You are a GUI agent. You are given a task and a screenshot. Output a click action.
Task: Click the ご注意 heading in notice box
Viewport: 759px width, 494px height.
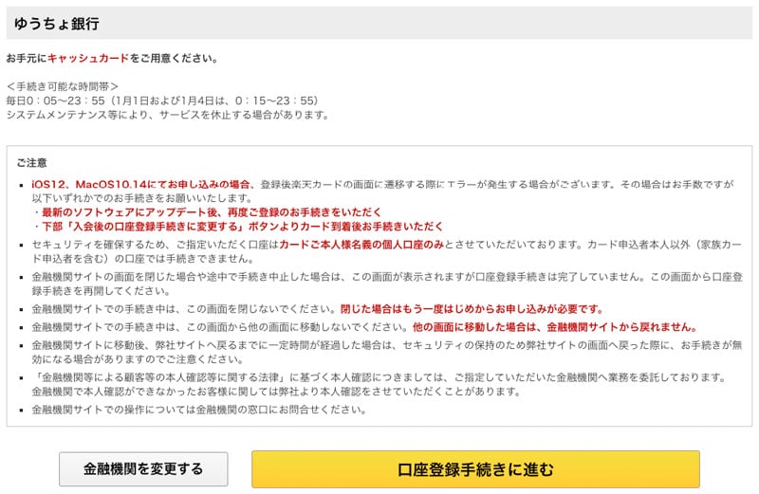pos(32,162)
